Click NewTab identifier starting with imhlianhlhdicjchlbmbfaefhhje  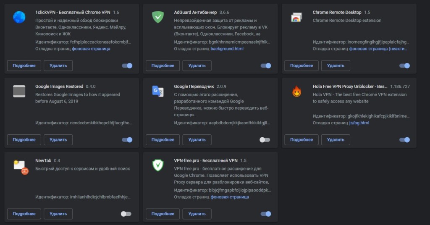pos(100,197)
